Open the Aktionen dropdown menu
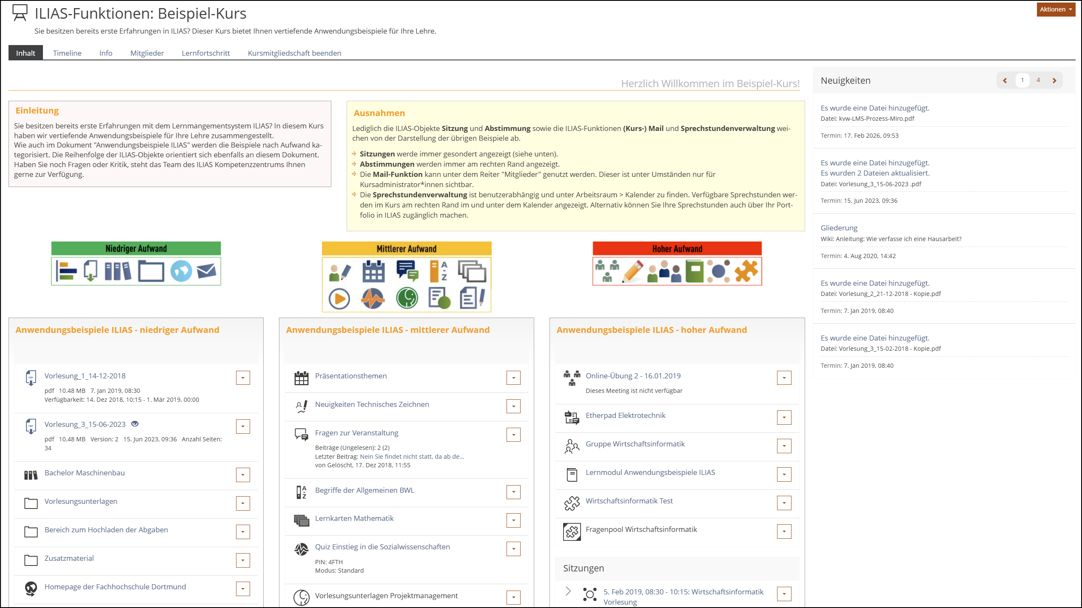 point(1056,9)
